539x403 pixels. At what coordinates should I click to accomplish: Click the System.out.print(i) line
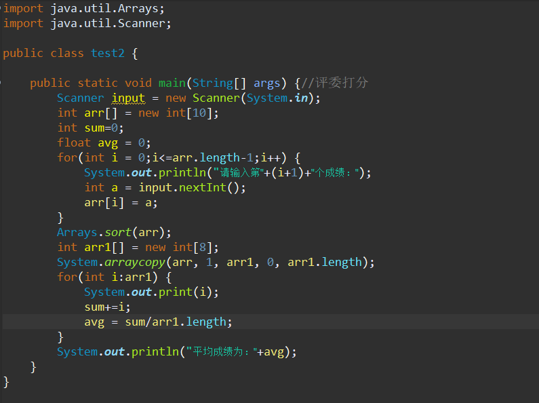pyautogui.click(x=151, y=292)
